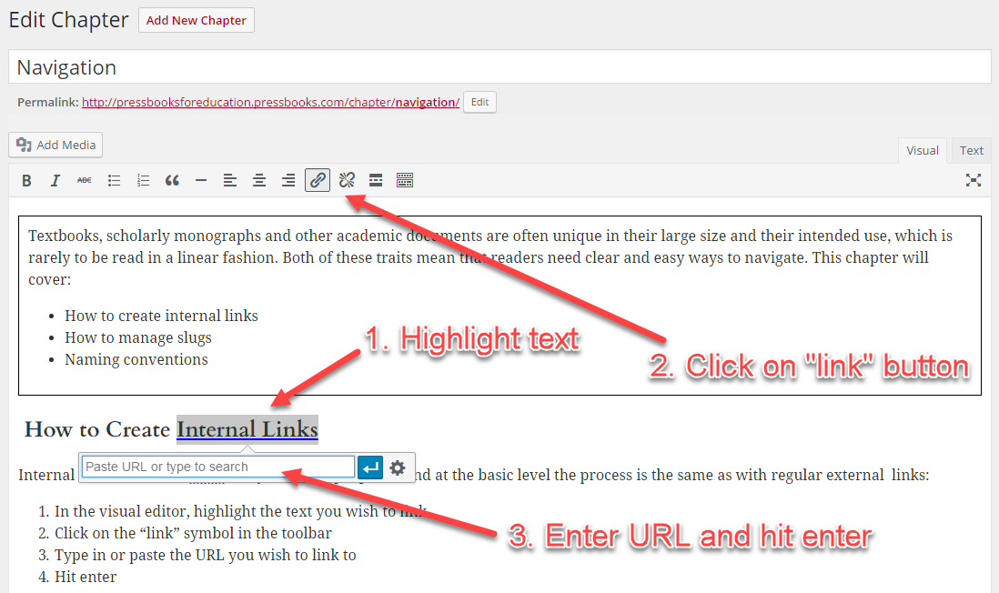Click the 'Textbooks, scholarly monographs' paragraph

[490, 257]
